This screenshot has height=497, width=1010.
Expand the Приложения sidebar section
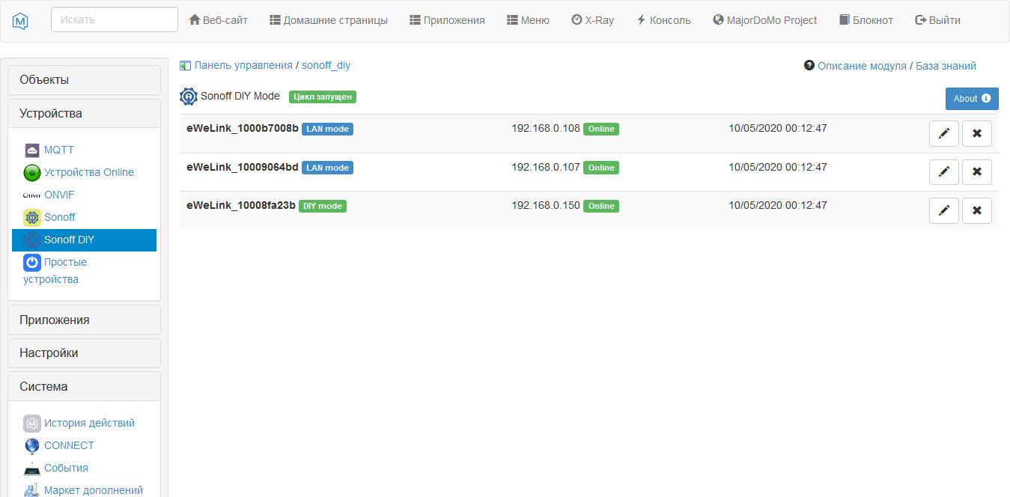click(x=84, y=320)
